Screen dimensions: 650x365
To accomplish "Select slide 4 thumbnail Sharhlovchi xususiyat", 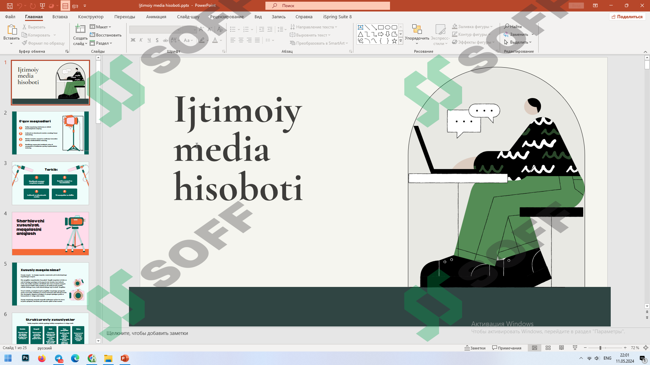I will (x=50, y=234).
